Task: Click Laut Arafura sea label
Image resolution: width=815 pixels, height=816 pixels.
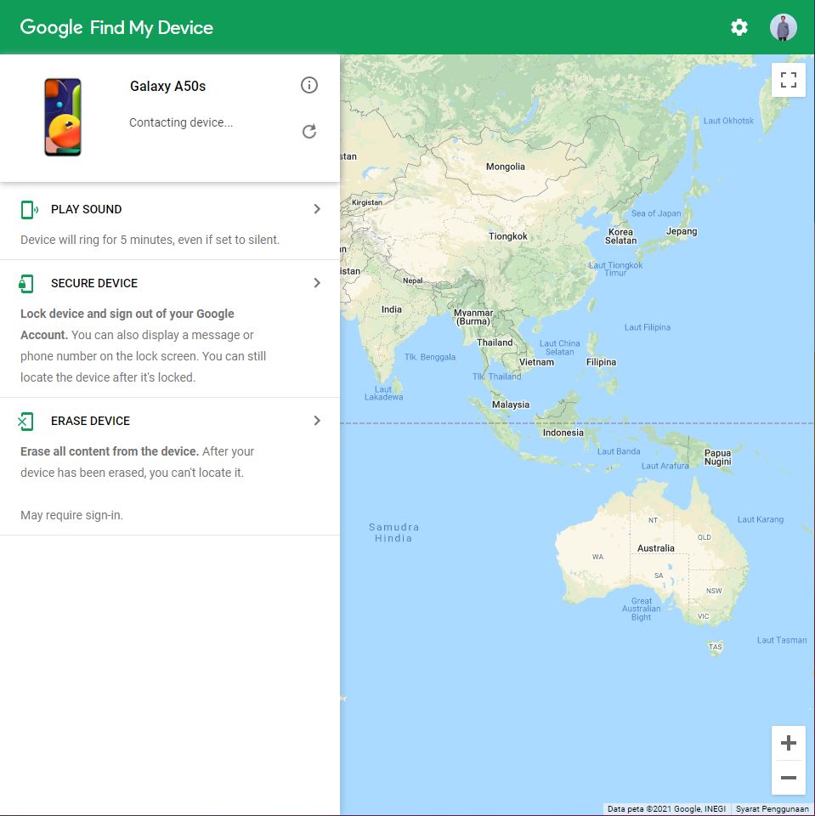Action: (x=665, y=466)
